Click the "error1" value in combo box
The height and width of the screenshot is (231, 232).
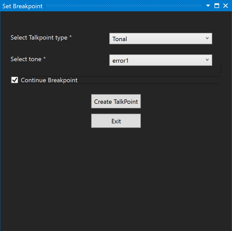[120, 61]
